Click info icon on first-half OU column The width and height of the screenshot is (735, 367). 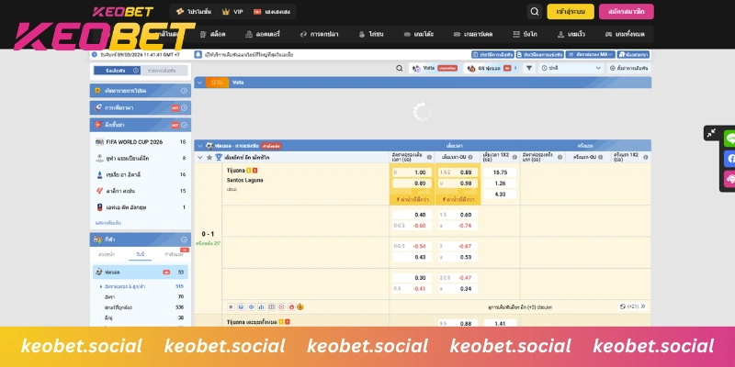(601, 157)
